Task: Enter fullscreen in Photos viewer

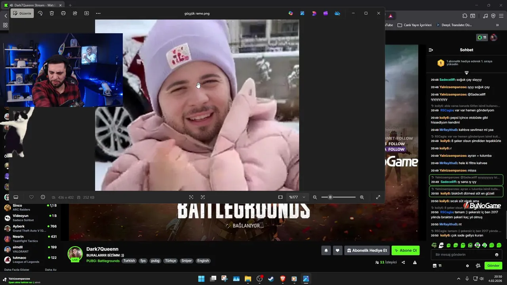Action: click(378, 197)
